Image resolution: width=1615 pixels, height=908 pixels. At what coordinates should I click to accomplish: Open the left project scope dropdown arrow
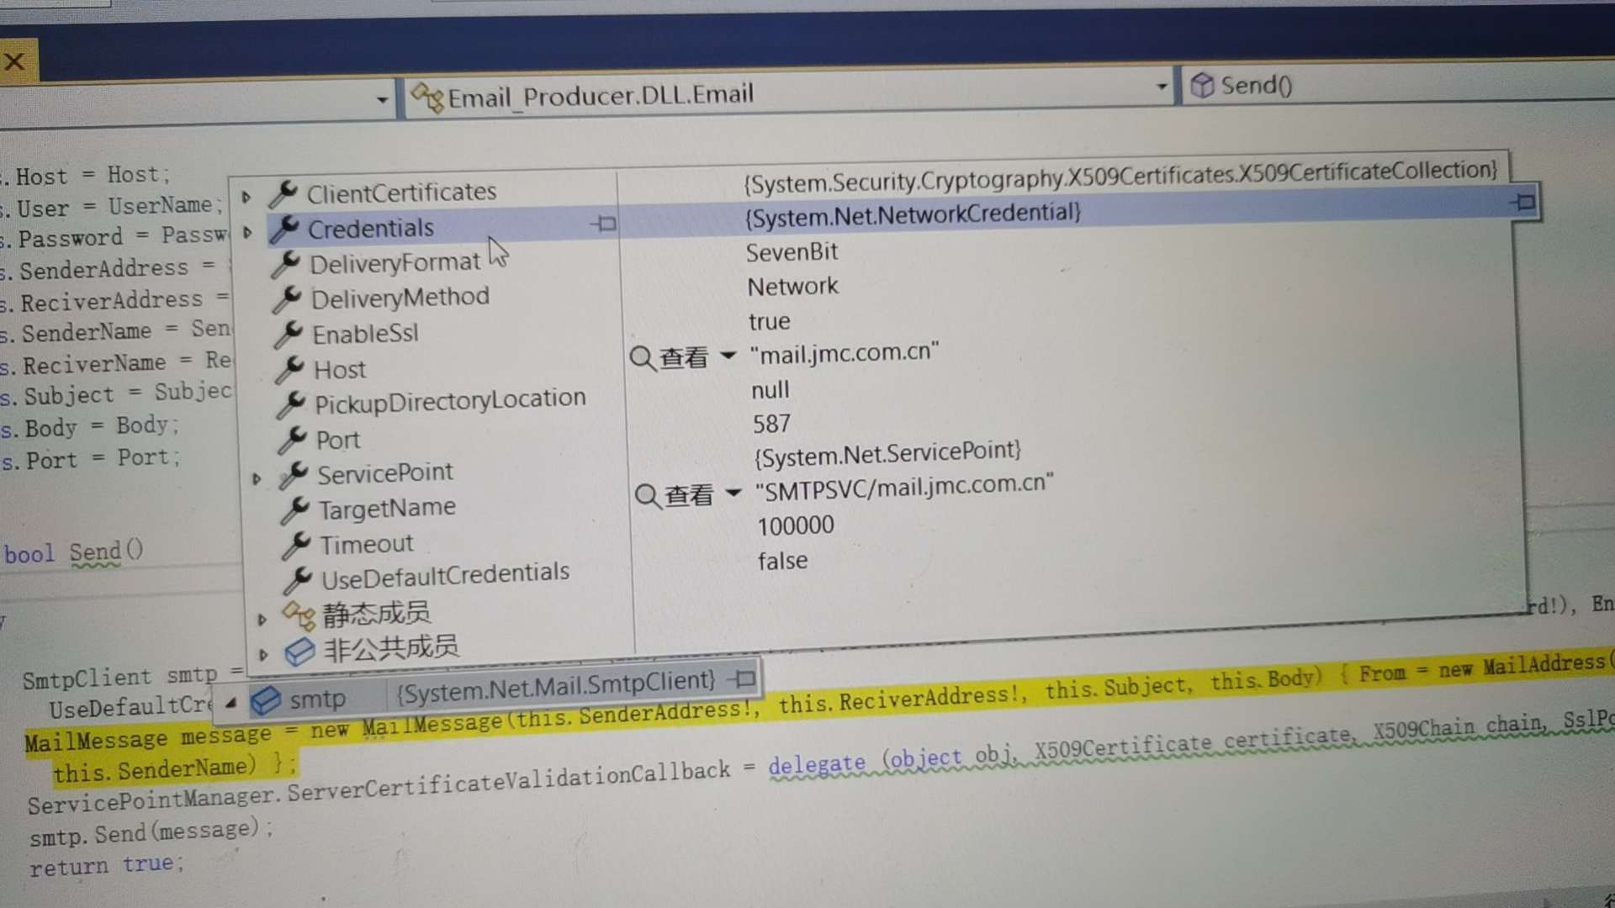tap(382, 100)
